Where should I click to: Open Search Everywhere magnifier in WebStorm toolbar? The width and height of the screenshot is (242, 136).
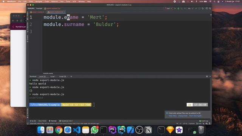[210, 8]
